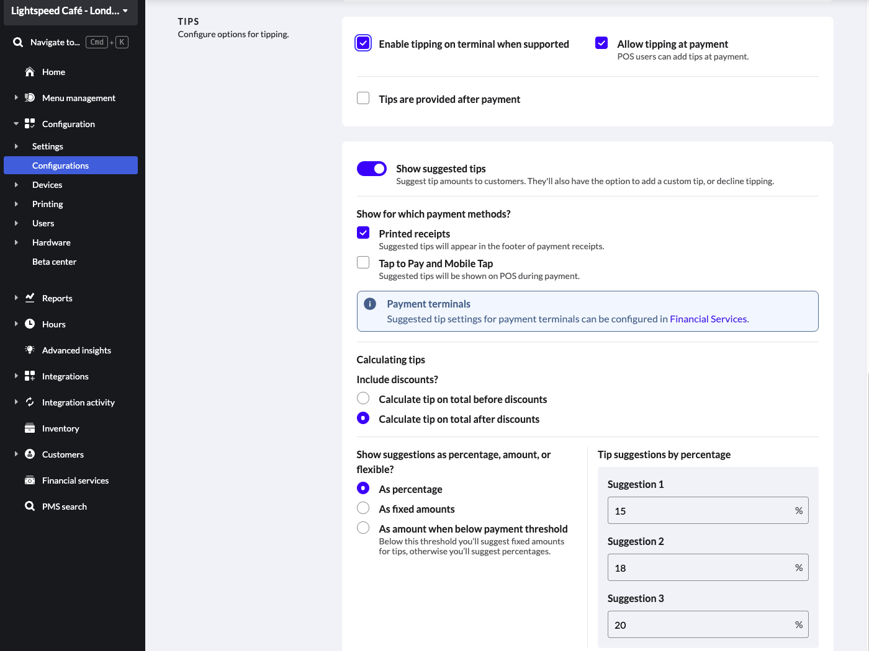Screen dimensions: 869x651
Task: Click the Inventory icon in sidebar
Action: (29, 428)
